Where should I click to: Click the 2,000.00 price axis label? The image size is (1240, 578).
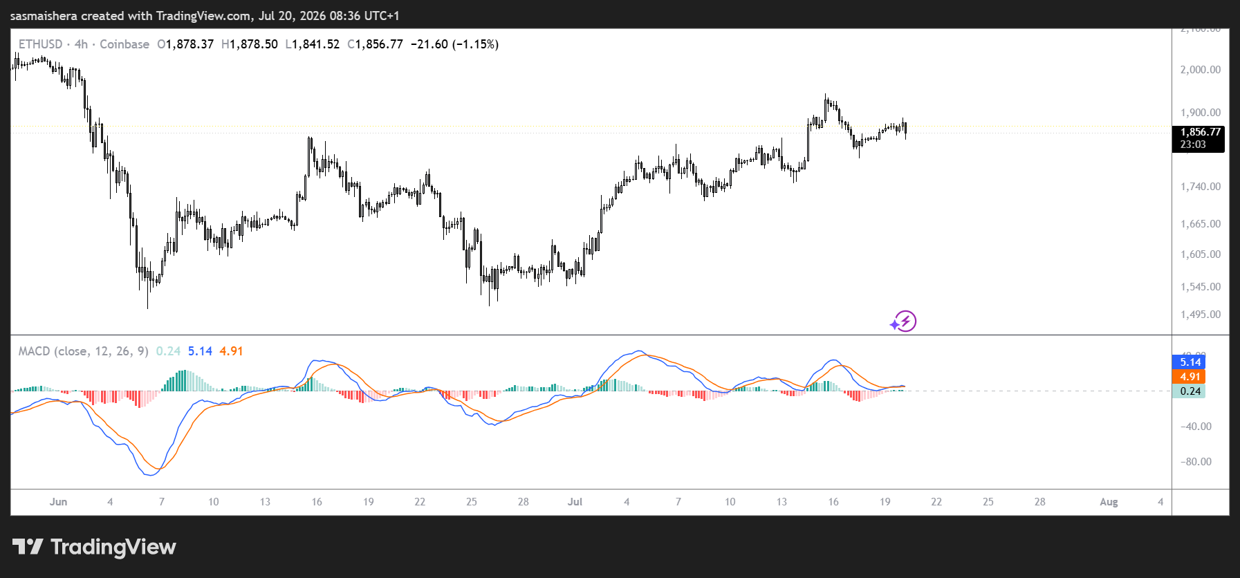pos(1201,70)
